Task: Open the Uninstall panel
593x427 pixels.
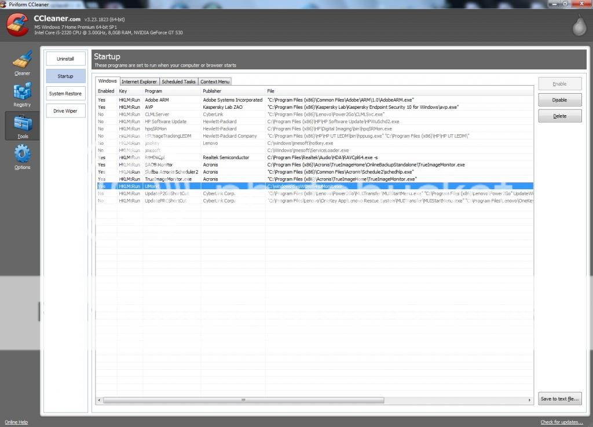Action: click(65, 59)
